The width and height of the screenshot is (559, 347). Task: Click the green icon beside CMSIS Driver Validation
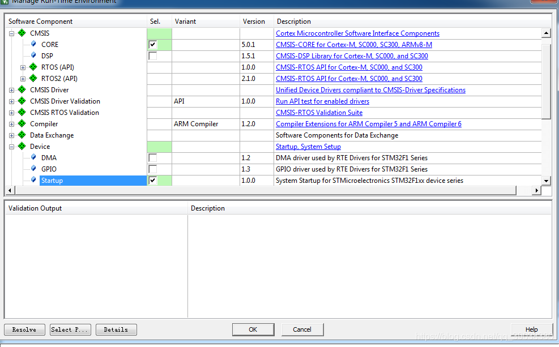point(22,101)
